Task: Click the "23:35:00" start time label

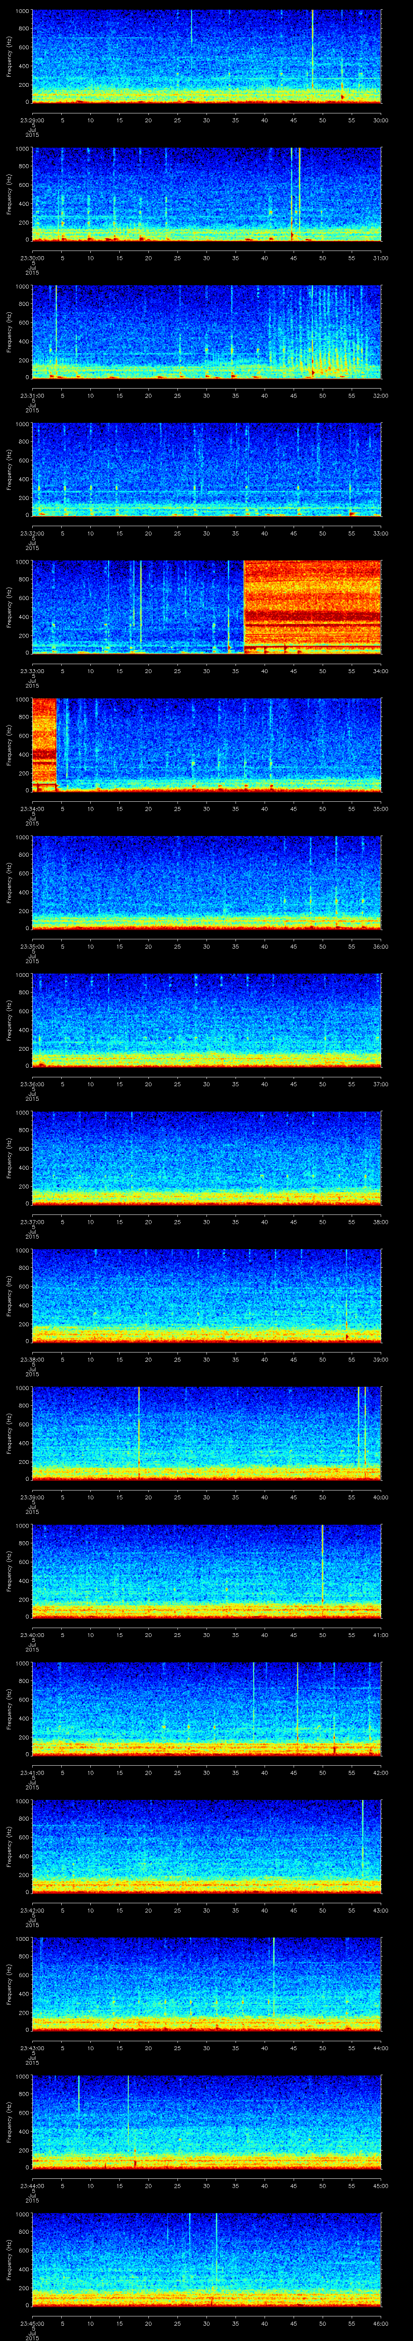Action: click(x=32, y=947)
